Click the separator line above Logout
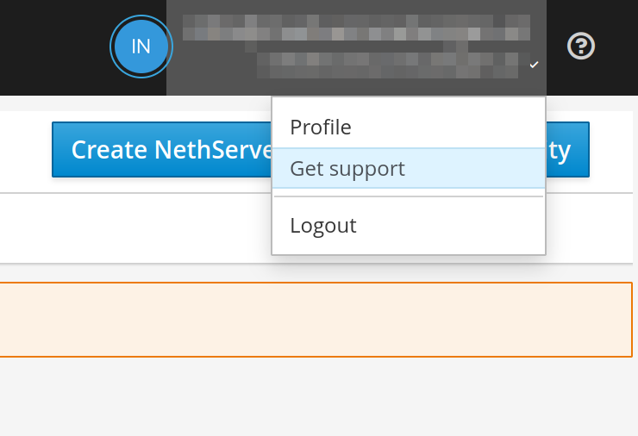The width and height of the screenshot is (638, 436). coord(409,197)
